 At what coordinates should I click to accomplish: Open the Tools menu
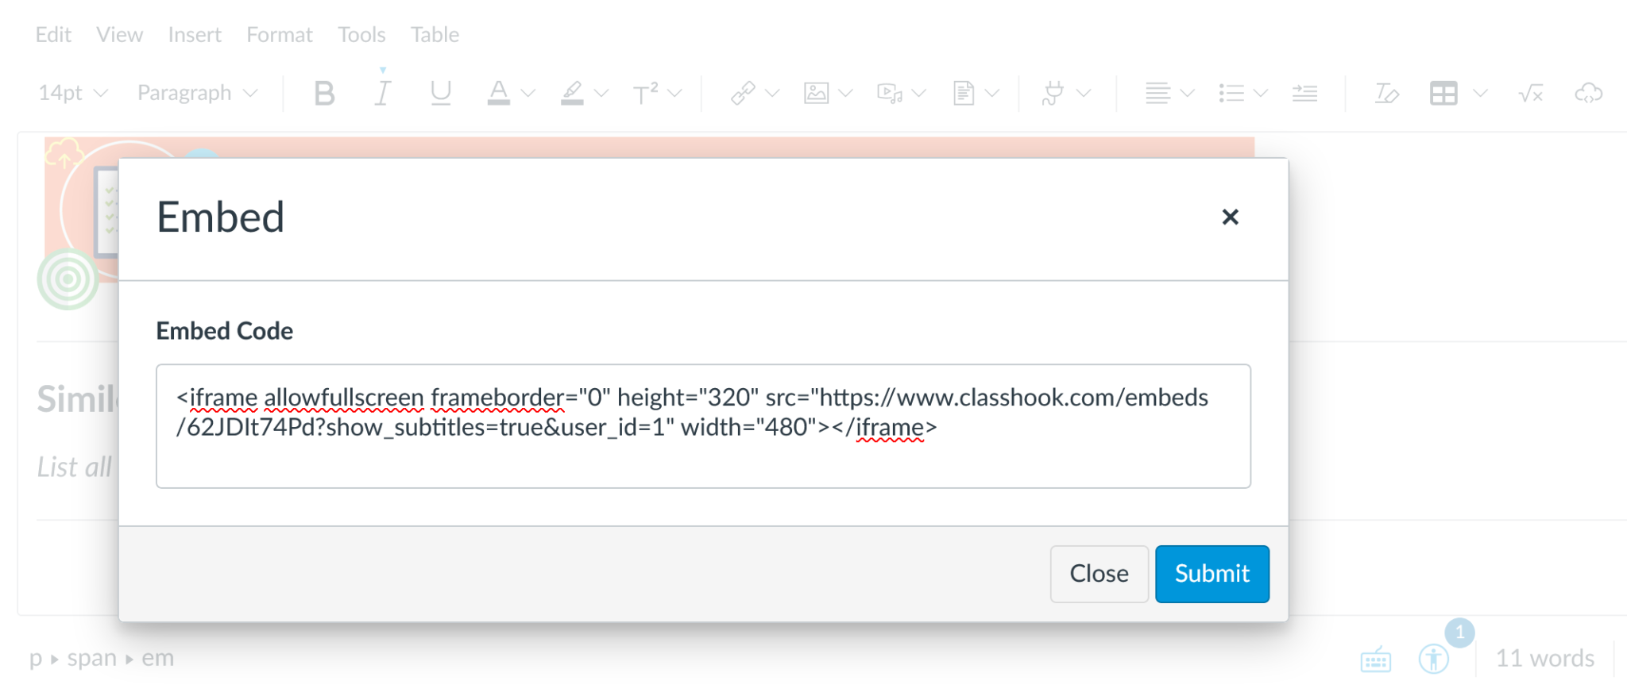[x=361, y=34]
